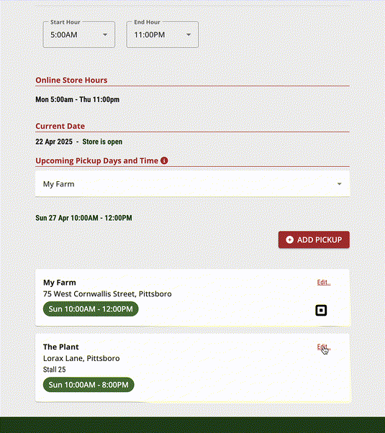Open the Start Hour dropdown
The height and width of the screenshot is (433, 385).
(x=79, y=35)
